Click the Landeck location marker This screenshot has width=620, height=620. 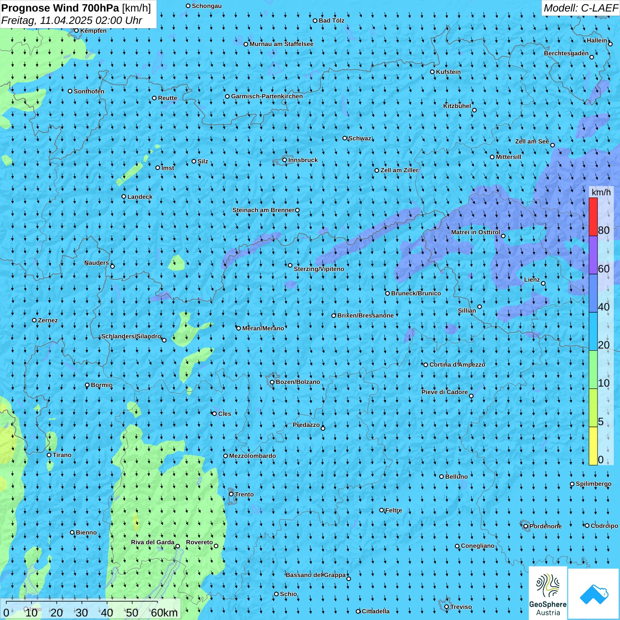[124, 197]
